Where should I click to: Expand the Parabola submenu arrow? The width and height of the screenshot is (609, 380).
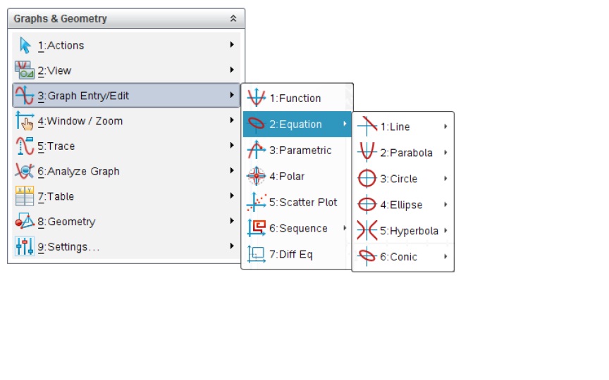point(445,153)
